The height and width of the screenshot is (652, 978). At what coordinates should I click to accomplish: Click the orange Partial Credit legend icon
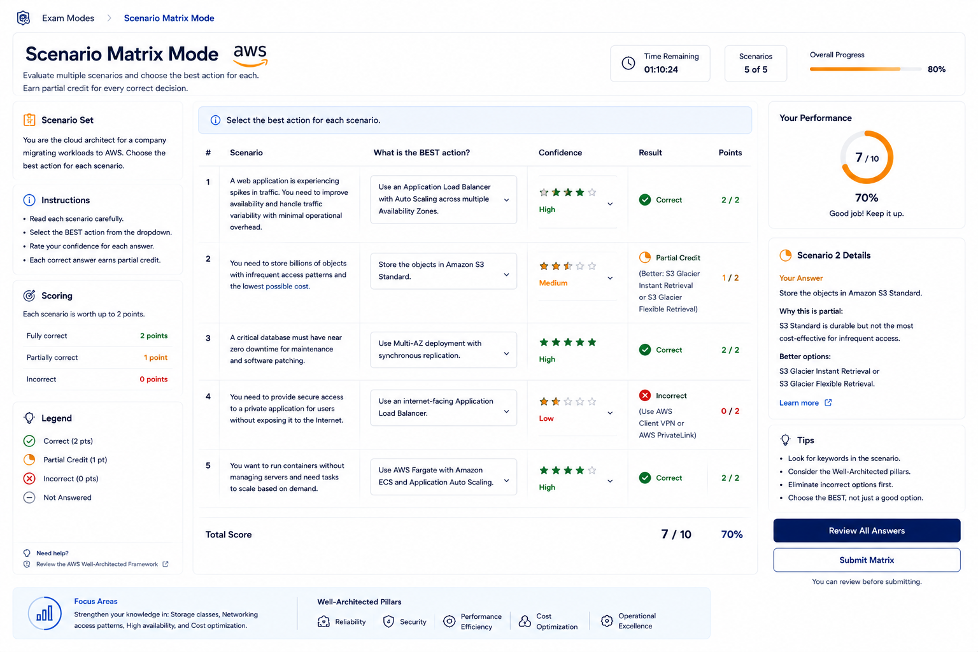[x=29, y=460]
